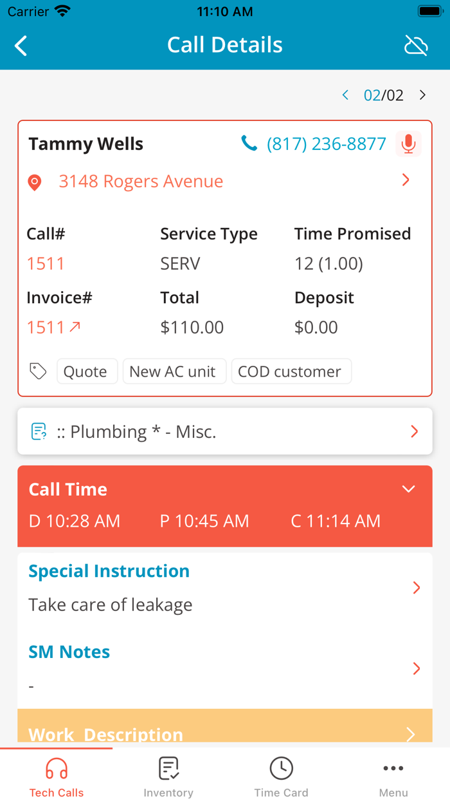Open the form icon next to Plumbing - Misc.
This screenshot has width=450, height=801.
(40, 431)
